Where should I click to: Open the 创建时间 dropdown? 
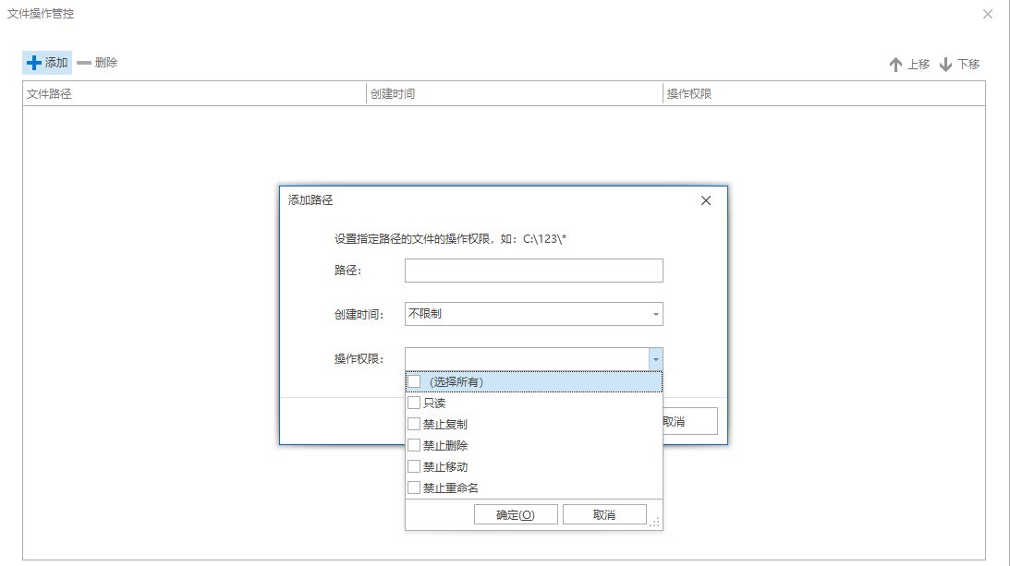coord(656,314)
